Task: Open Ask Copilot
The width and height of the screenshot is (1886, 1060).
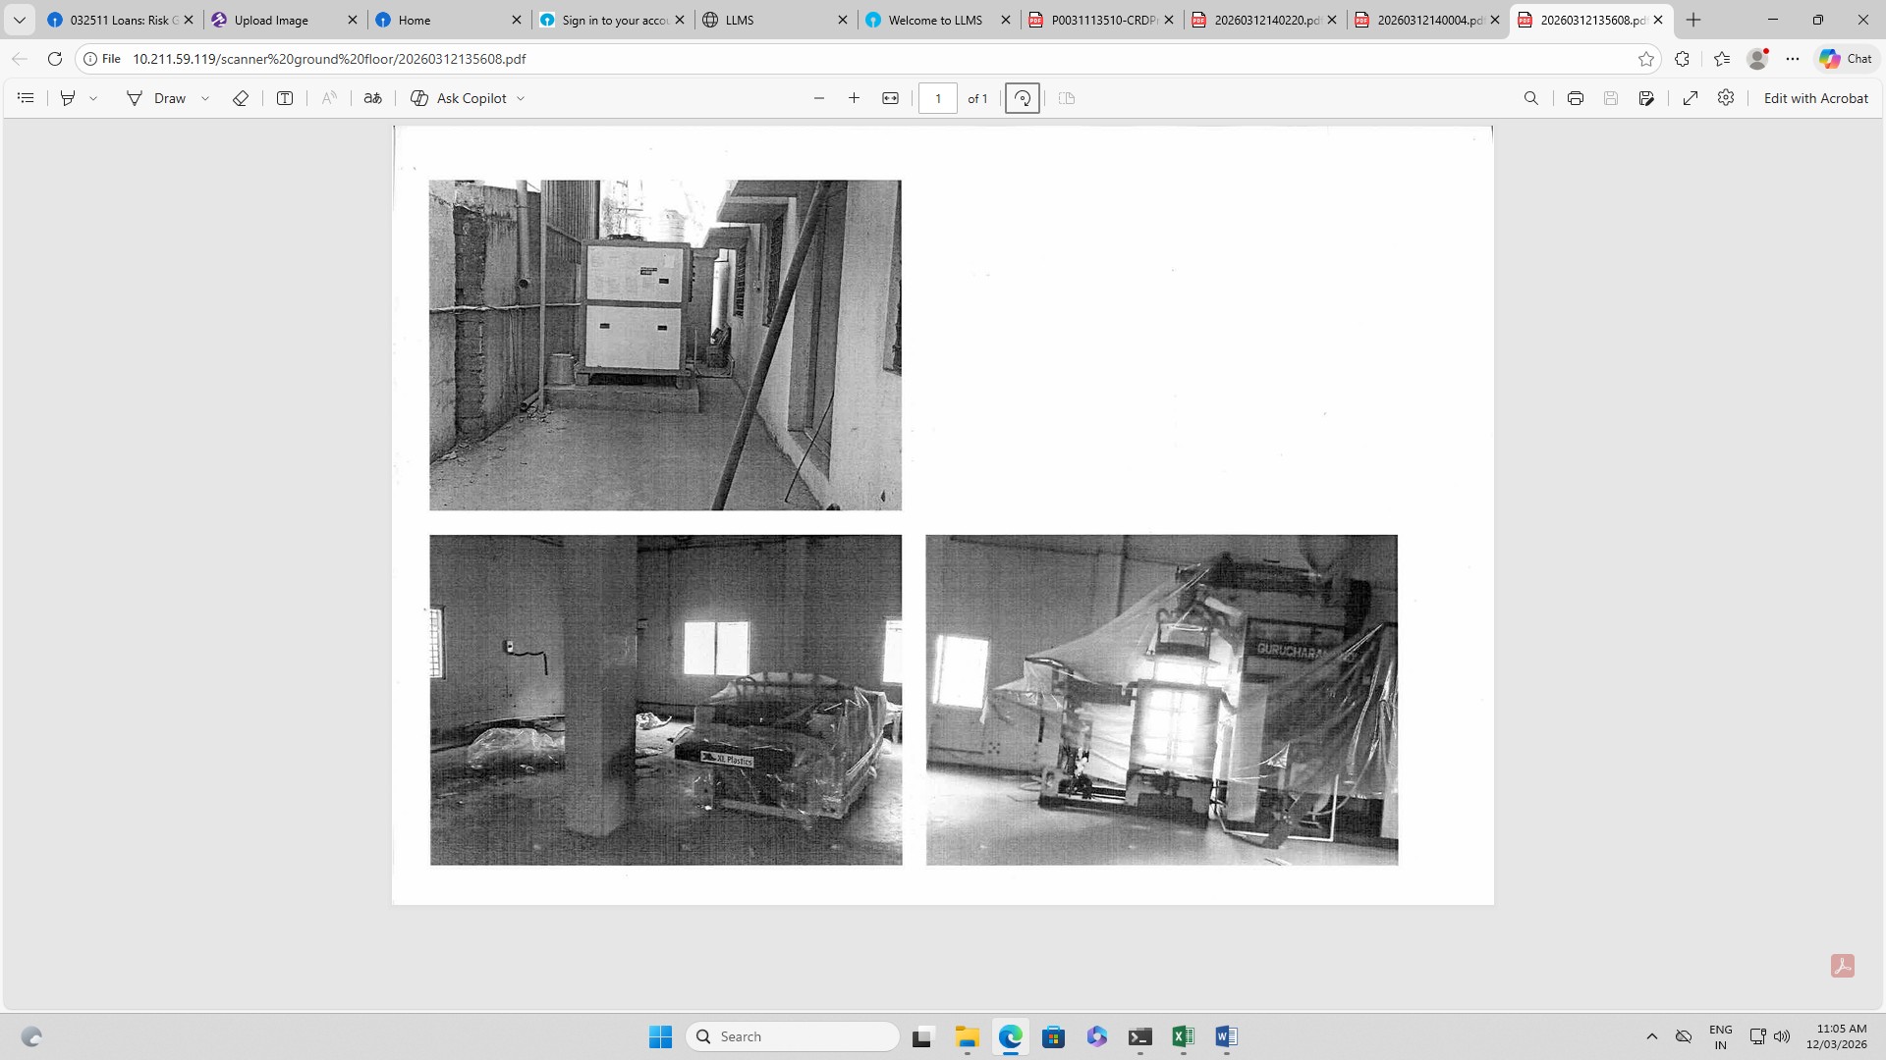Action: tap(459, 98)
